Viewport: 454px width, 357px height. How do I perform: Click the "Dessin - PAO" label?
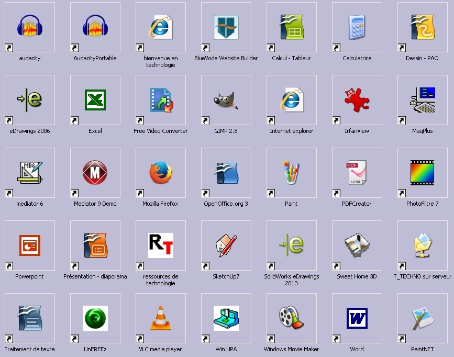click(x=422, y=58)
